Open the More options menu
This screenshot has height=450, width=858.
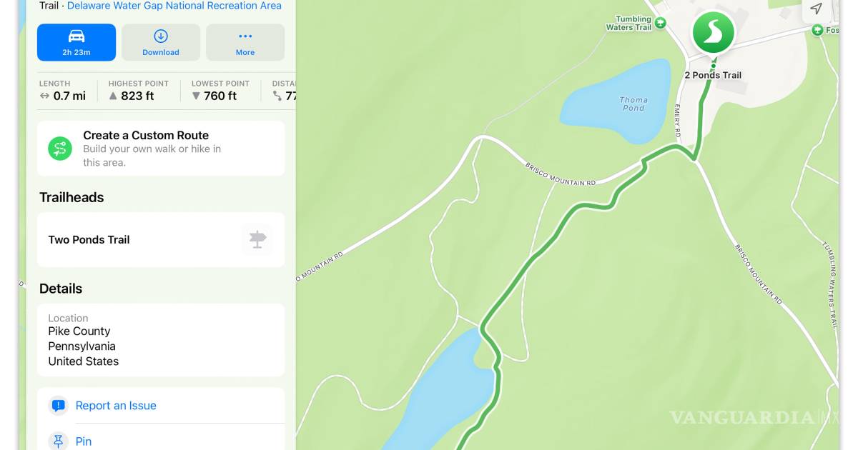coord(245,42)
